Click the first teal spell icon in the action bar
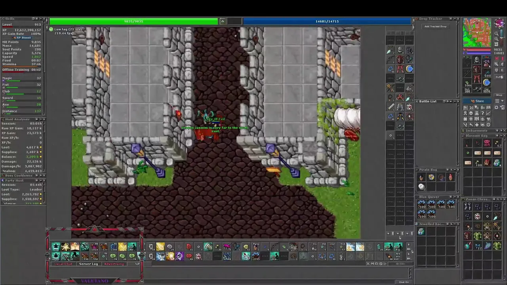 tap(56, 247)
